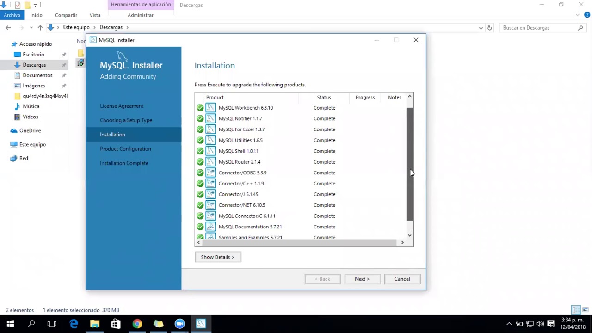
Task: Click the MySQL Shell 1.0.11 product icon
Action: tap(210, 151)
